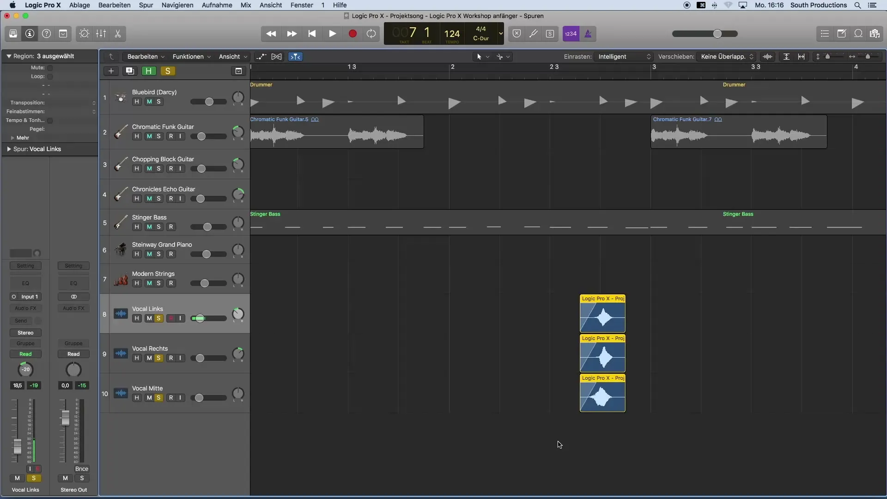This screenshot has width=887, height=499.
Task: Open the Funktionen dropdown menu
Action: tap(191, 57)
